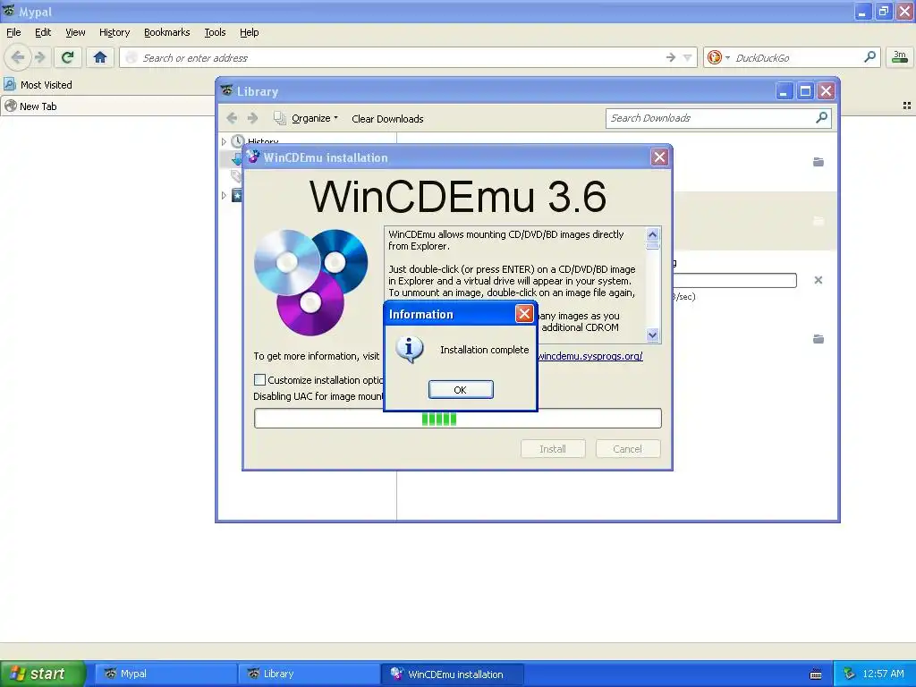This screenshot has height=687, width=916.
Task: Click the search magnifier in Mypal
Action: point(869,56)
